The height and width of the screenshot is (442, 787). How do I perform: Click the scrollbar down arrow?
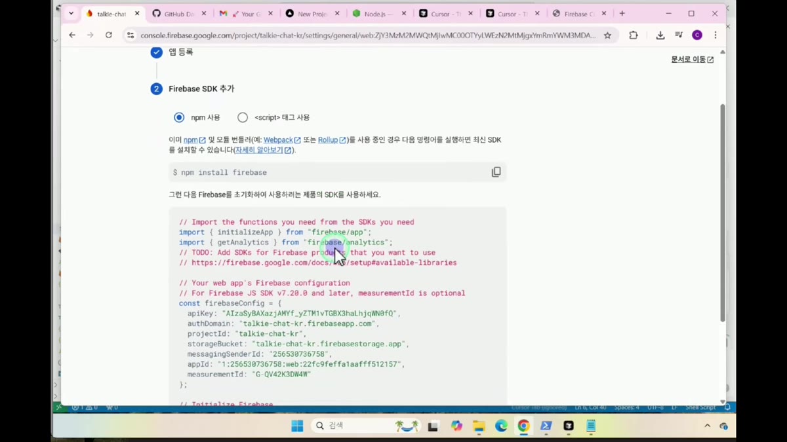click(723, 401)
